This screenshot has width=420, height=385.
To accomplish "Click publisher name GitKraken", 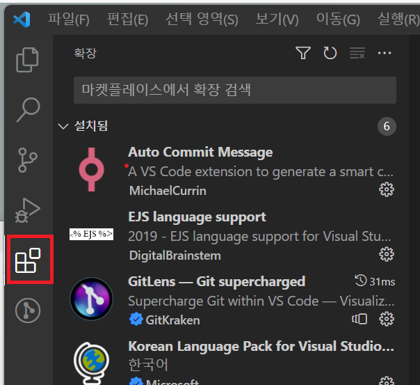I will (172, 320).
